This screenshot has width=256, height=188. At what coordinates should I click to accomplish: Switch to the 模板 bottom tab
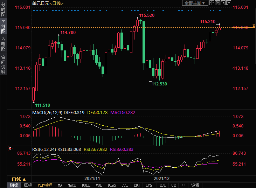pyautogui.click(x=28, y=185)
